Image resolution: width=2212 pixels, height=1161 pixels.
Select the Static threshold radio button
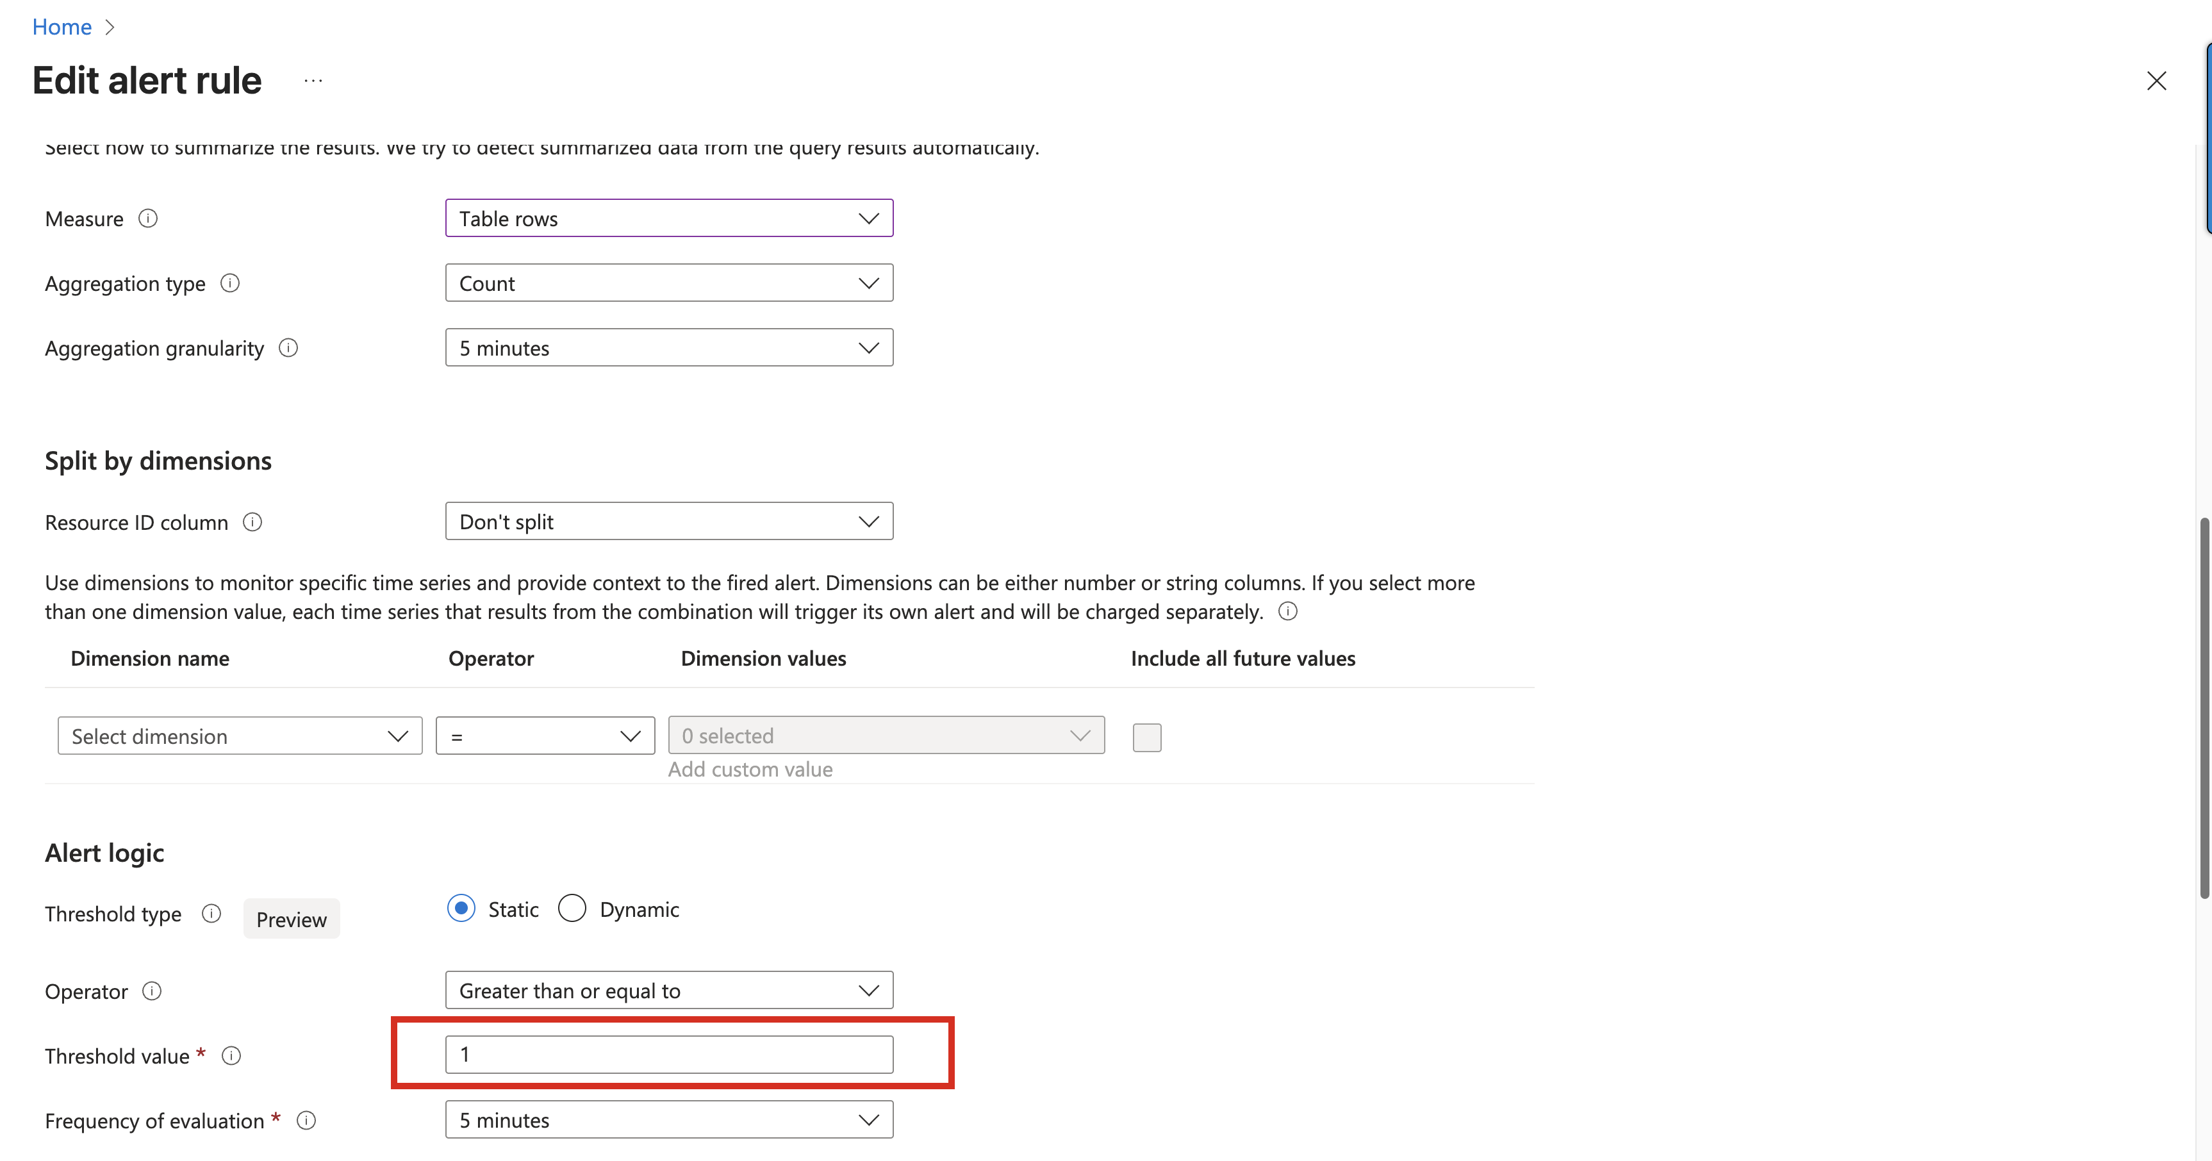[x=461, y=908]
